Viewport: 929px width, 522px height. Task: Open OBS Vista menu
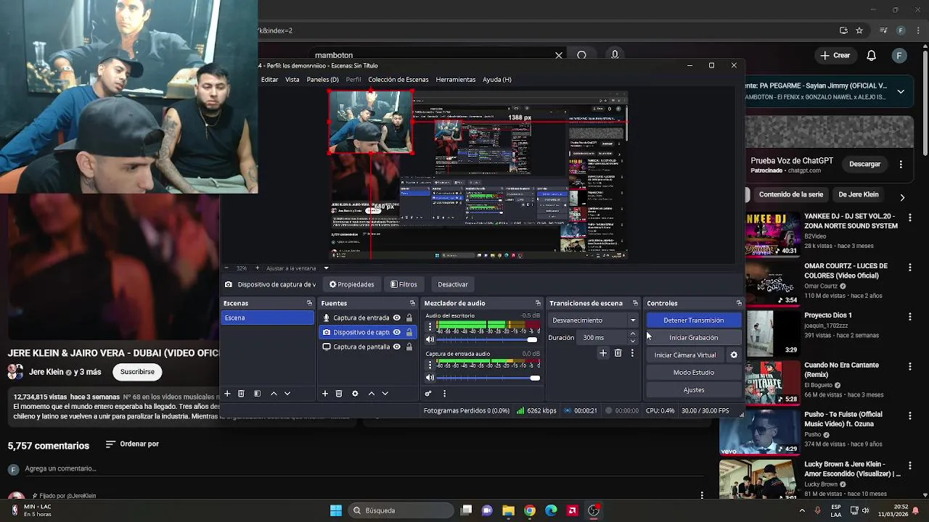(x=292, y=80)
